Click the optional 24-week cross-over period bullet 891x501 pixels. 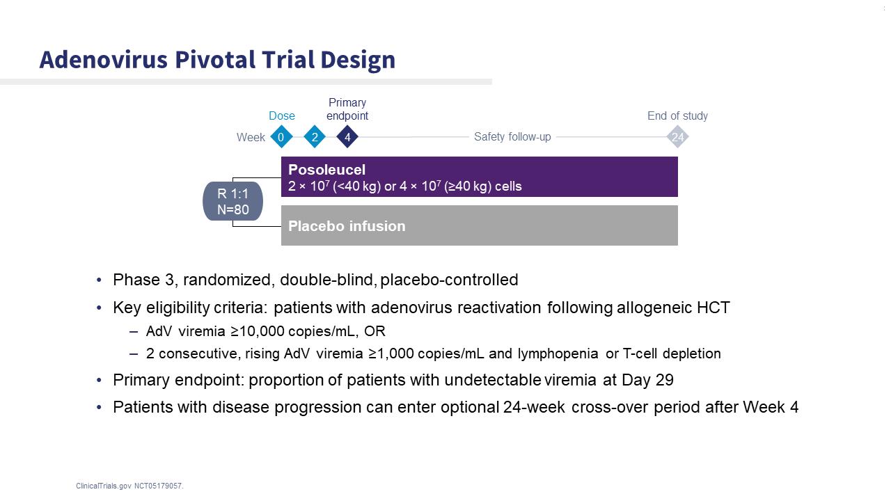(x=455, y=407)
